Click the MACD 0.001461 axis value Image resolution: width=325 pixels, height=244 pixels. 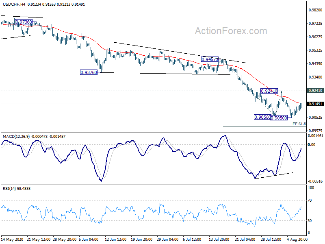coord(316,136)
